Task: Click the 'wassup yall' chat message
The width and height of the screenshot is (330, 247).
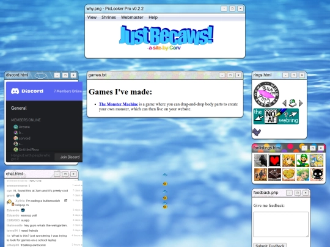Action: (29, 215)
